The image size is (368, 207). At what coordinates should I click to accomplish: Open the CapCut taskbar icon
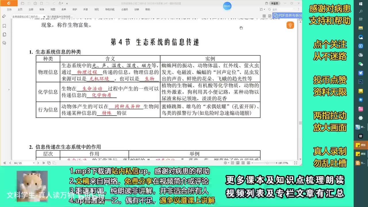pyautogui.click(x=361, y=136)
